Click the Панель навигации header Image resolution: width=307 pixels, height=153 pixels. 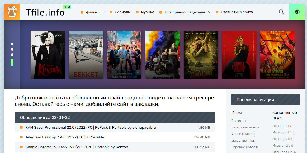[x=266, y=100]
